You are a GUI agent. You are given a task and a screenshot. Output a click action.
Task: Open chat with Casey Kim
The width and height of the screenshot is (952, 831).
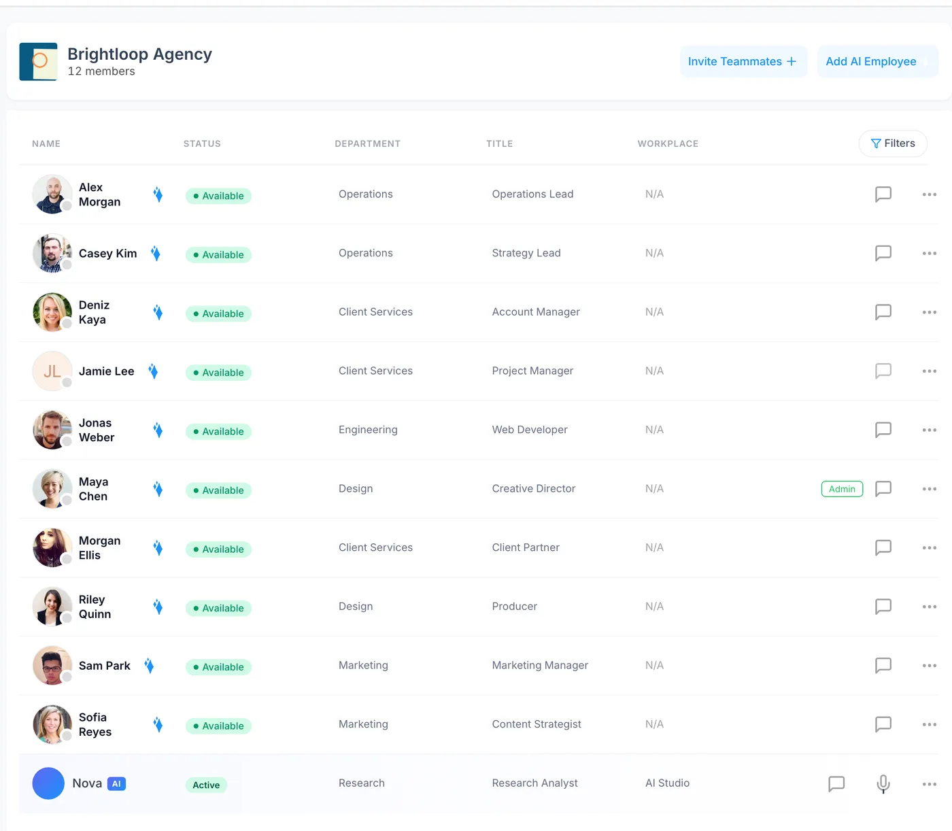click(x=883, y=254)
